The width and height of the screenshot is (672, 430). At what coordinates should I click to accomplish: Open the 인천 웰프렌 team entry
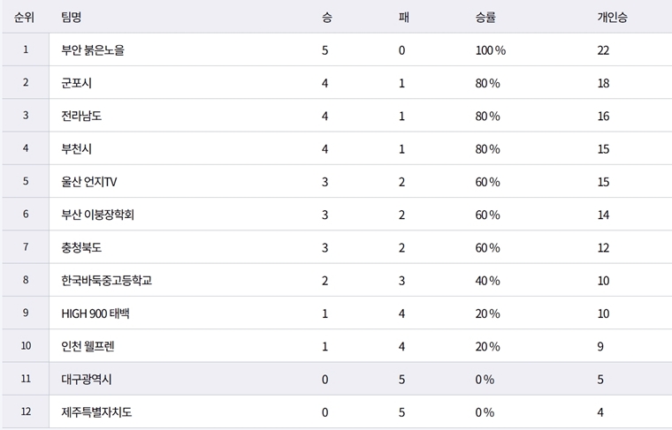pyautogui.click(x=88, y=346)
